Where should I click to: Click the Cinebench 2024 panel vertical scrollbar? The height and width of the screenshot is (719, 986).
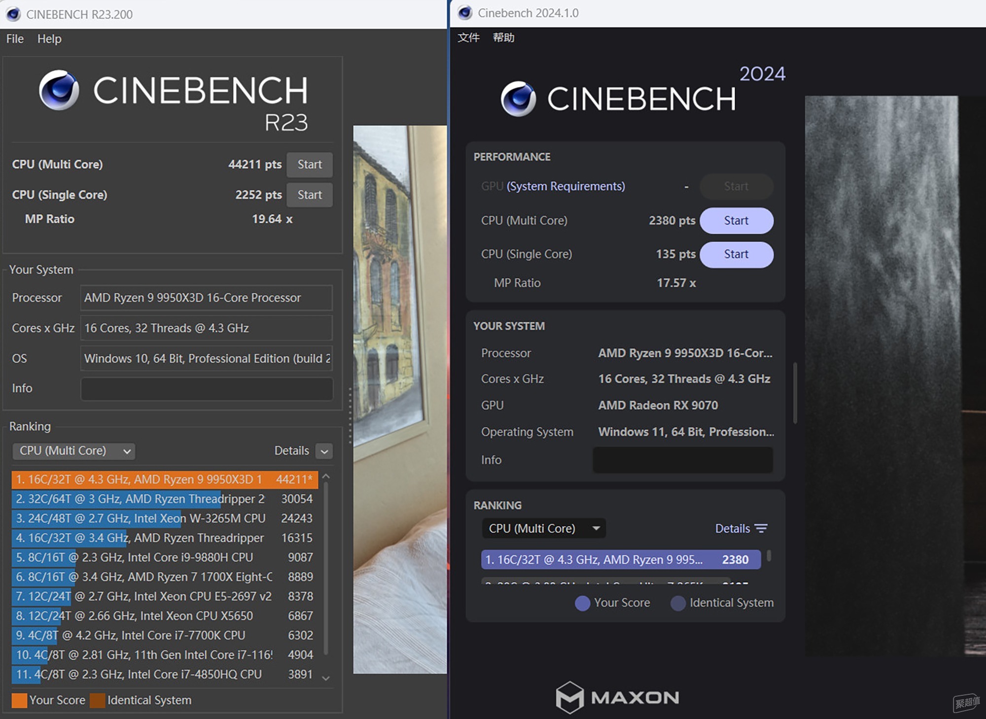(x=795, y=393)
